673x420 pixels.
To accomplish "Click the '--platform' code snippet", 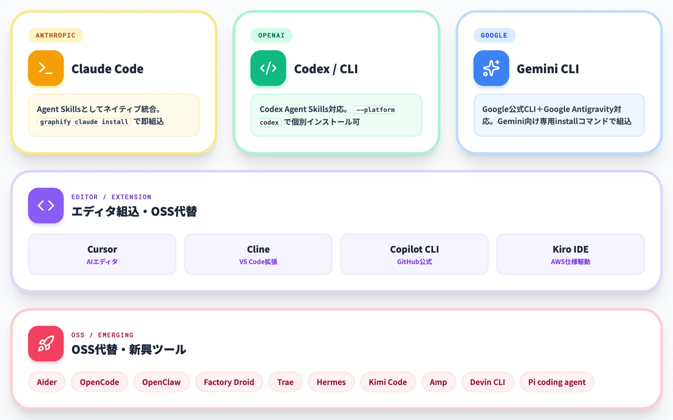I will (x=374, y=110).
